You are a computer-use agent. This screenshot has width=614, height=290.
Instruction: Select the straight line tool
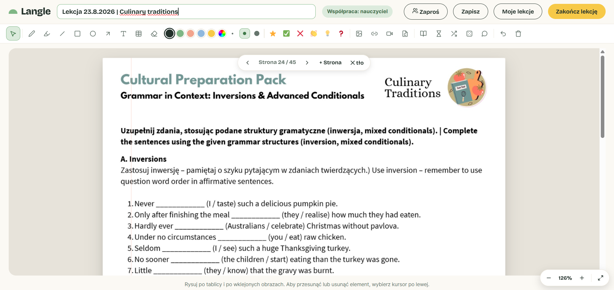tap(62, 33)
